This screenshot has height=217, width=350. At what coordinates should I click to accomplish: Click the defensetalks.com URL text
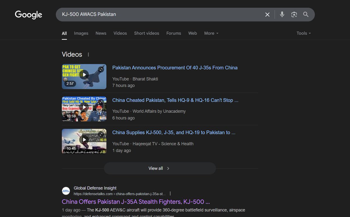tap(120, 194)
